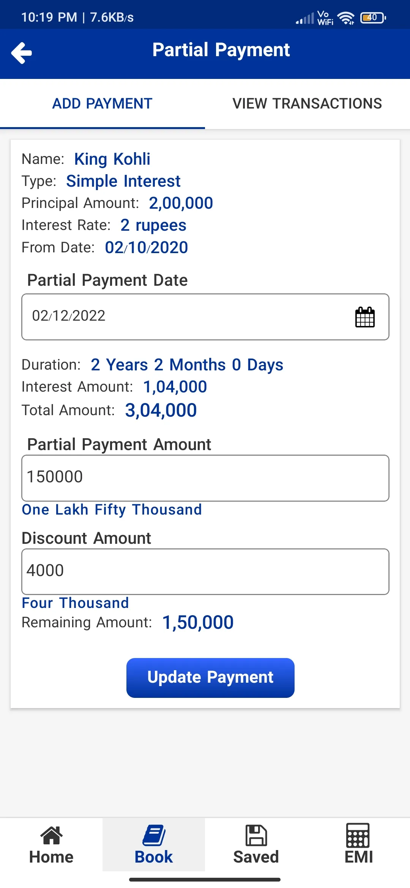Click the Update Payment button
Image resolution: width=410 pixels, height=888 pixels.
pyautogui.click(x=210, y=678)
